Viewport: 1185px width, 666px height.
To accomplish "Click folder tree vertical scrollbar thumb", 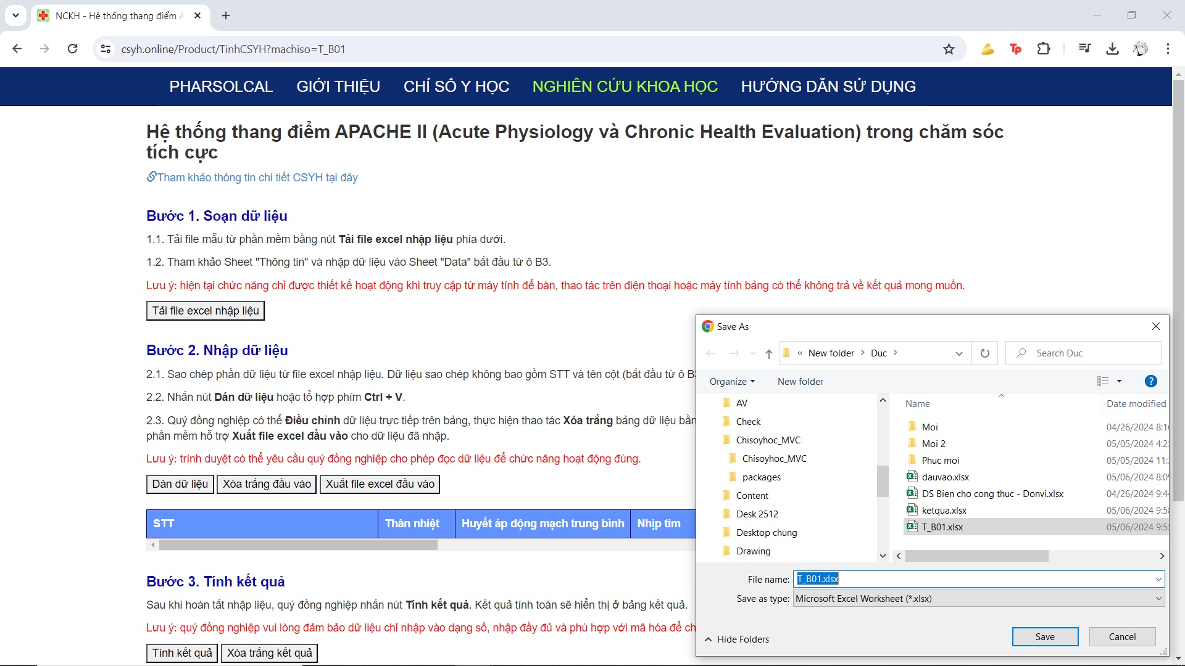I will (x=883, y=481).
